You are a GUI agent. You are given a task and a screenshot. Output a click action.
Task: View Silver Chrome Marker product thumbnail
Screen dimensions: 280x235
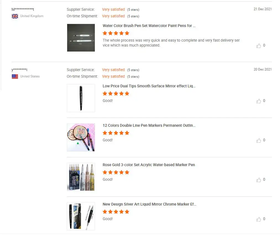point(81,216)
